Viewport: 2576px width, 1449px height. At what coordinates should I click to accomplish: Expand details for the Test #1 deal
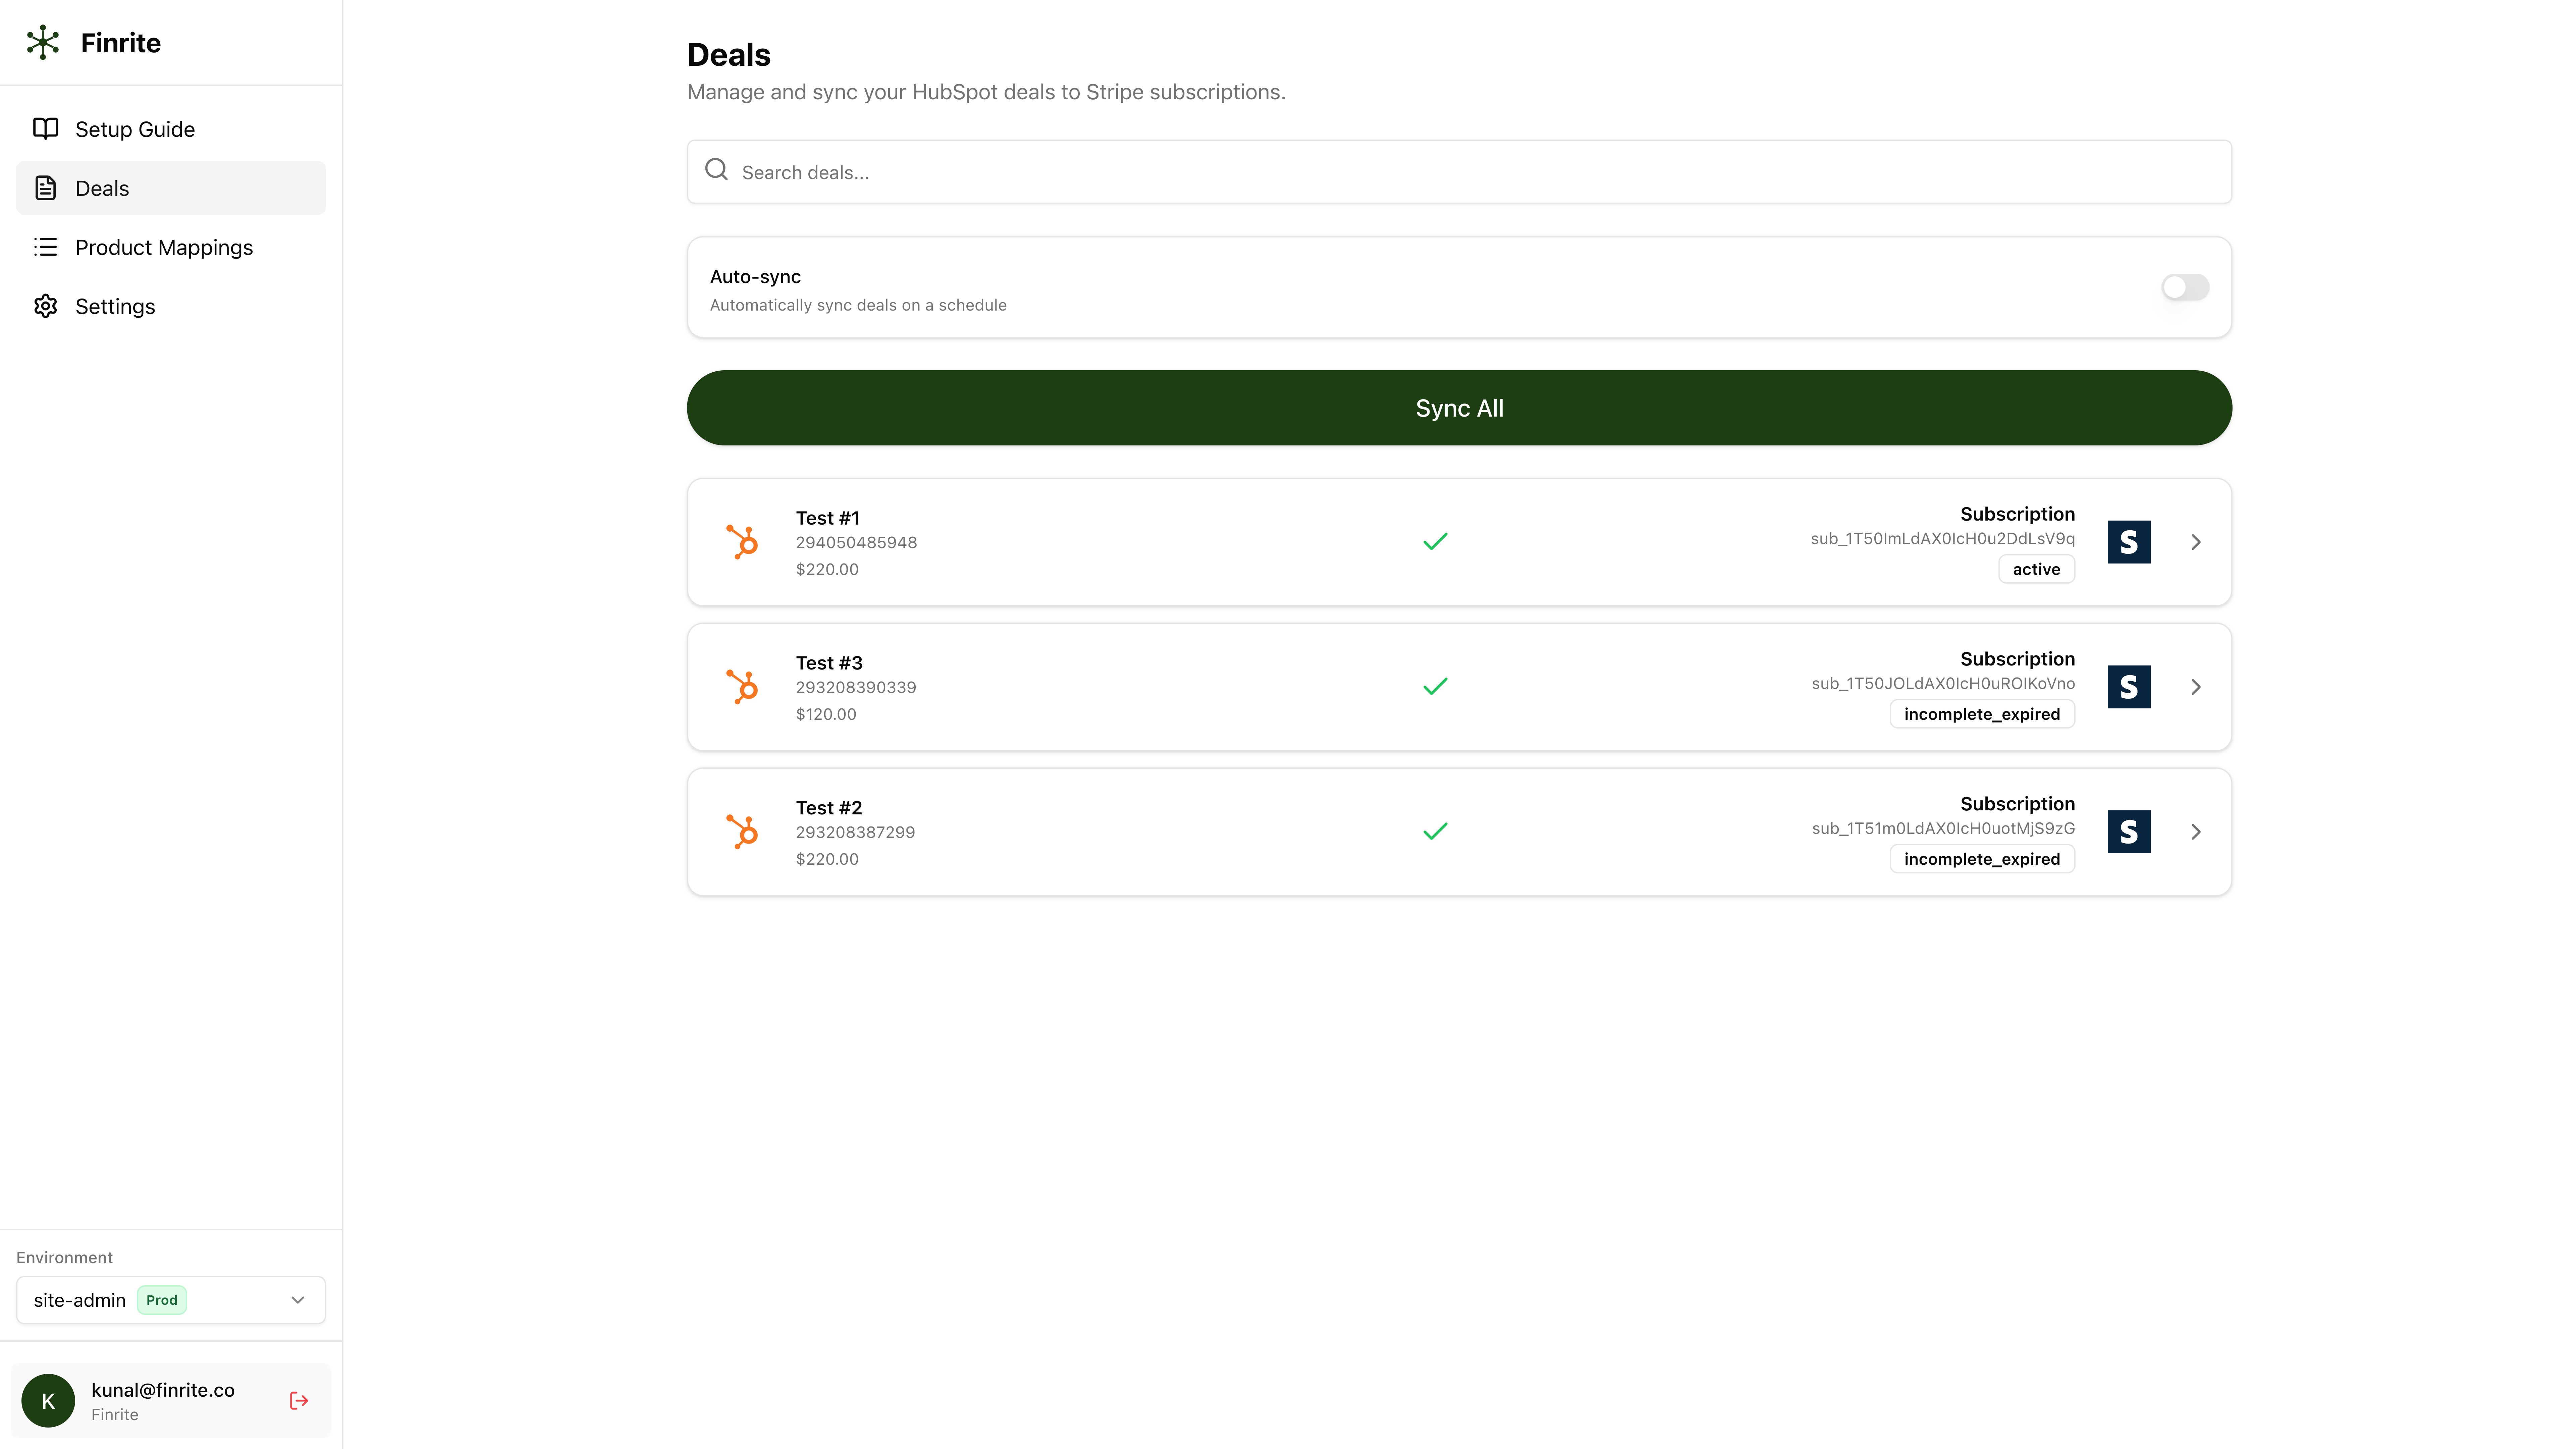2196,542
